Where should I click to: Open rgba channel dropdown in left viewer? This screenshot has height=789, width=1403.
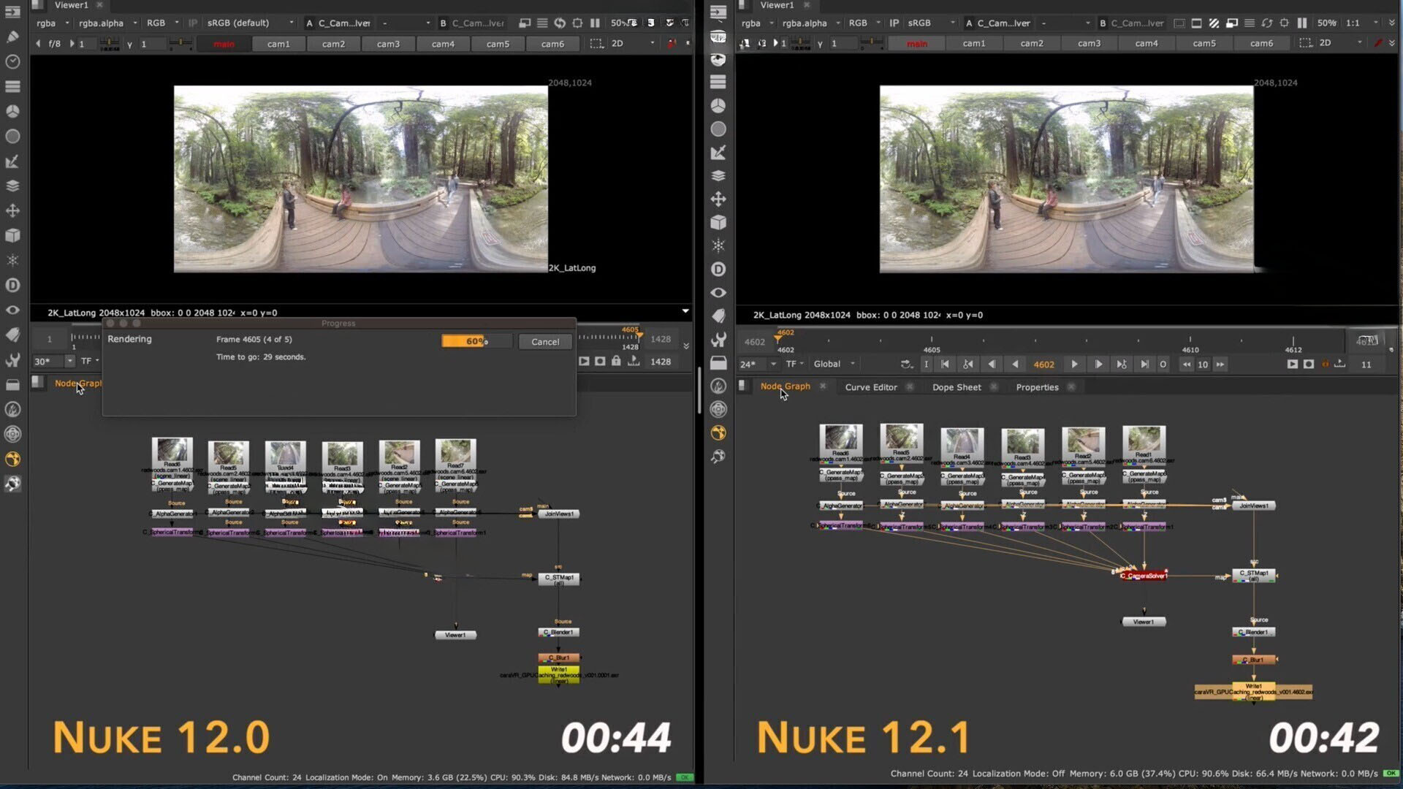pyautogui.click(x=53, y=23)
